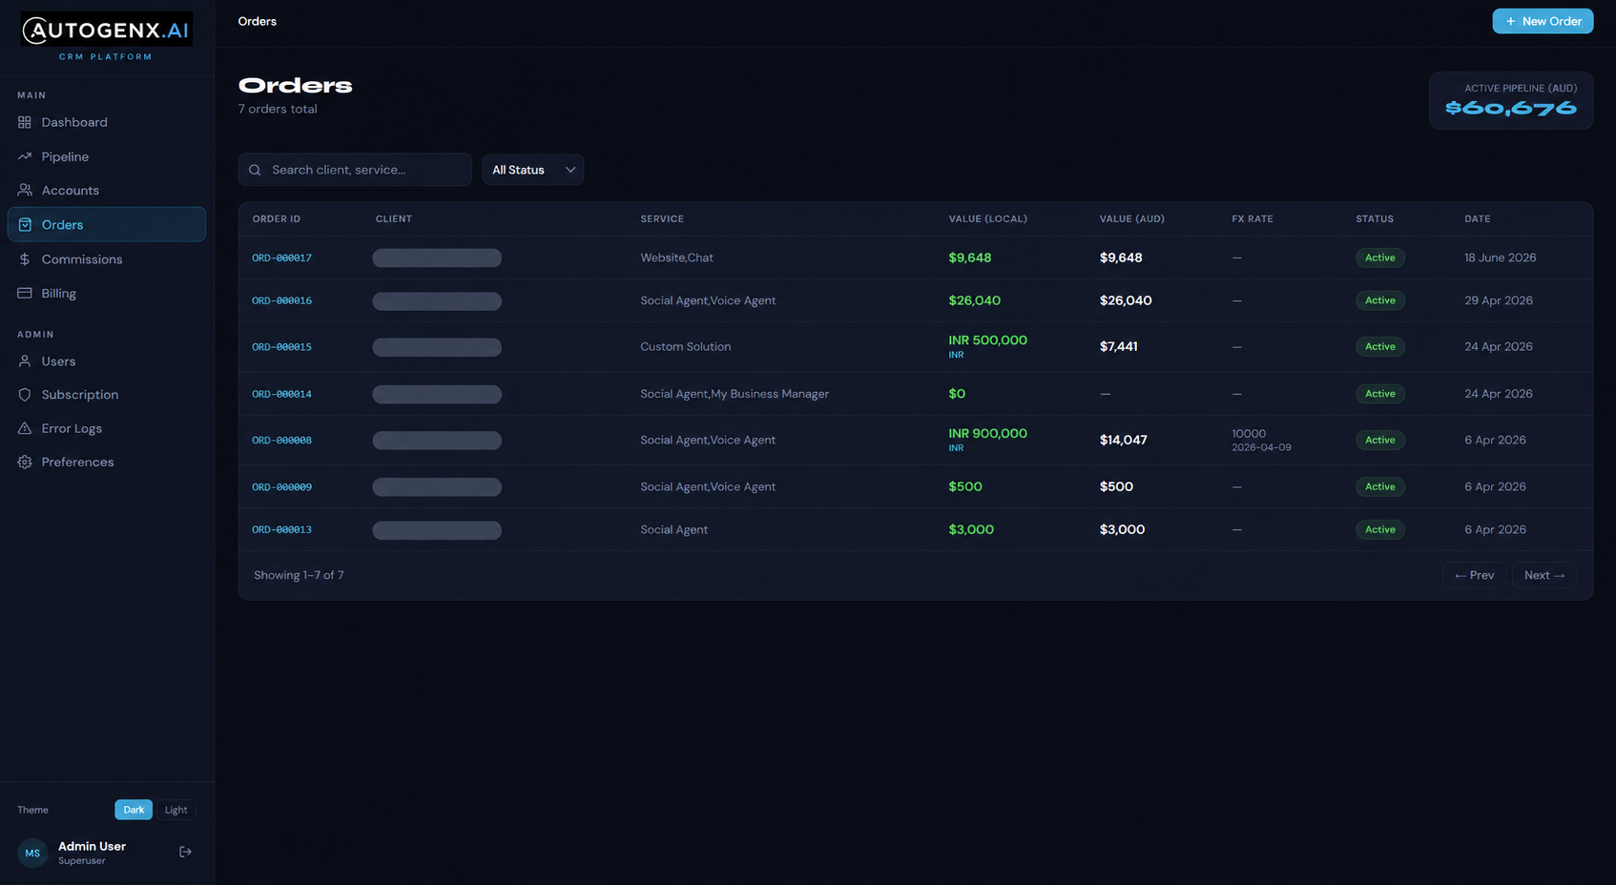Click the 18 June 2026 date

point(1501,257)
